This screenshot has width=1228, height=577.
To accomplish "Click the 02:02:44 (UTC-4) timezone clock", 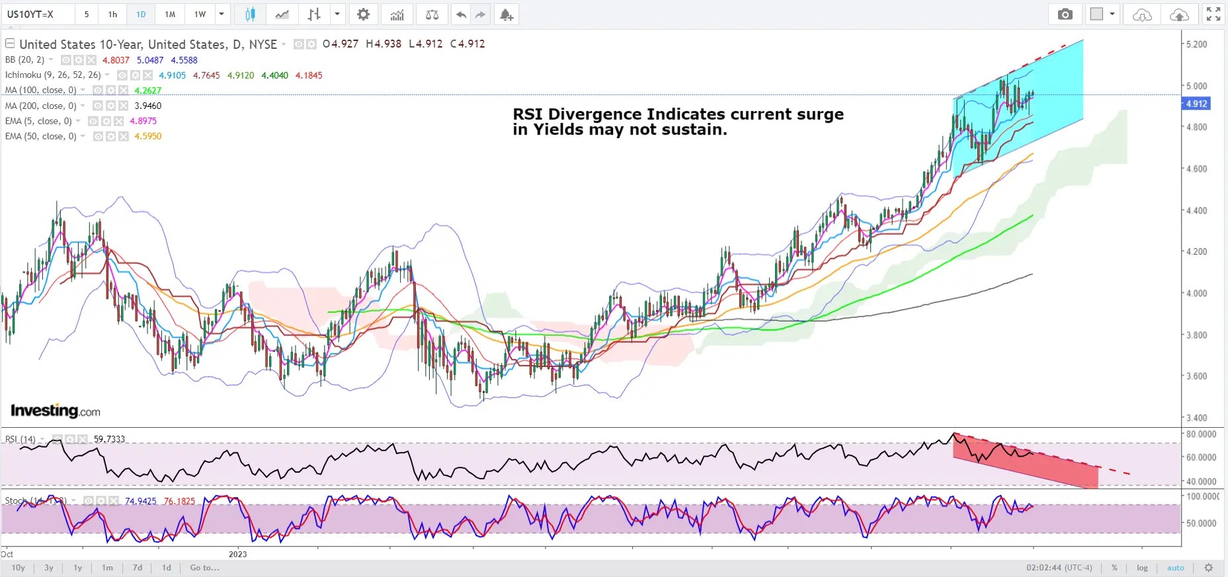I will coord(1059,568).
